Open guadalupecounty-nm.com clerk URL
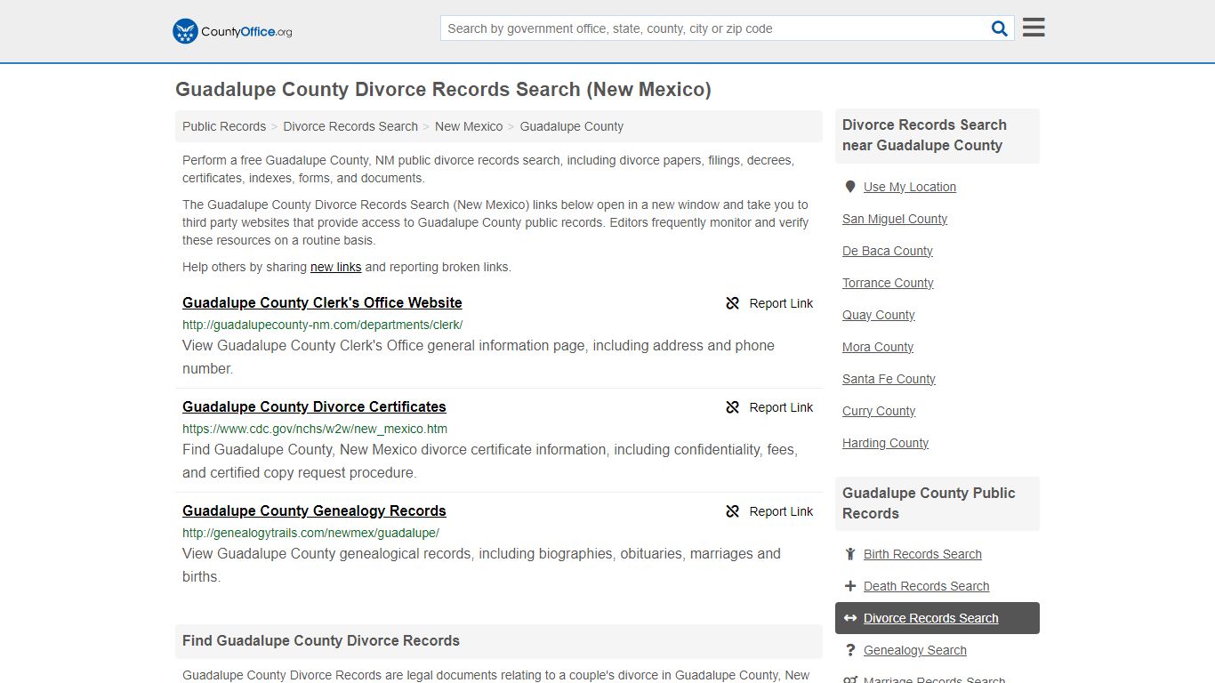Screen dimensions: 1215x683 [322, 325]
